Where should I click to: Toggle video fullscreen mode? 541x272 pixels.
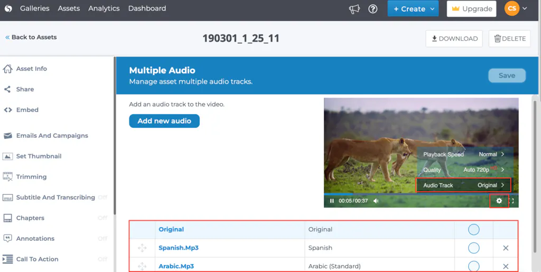[x=511, y=201]
